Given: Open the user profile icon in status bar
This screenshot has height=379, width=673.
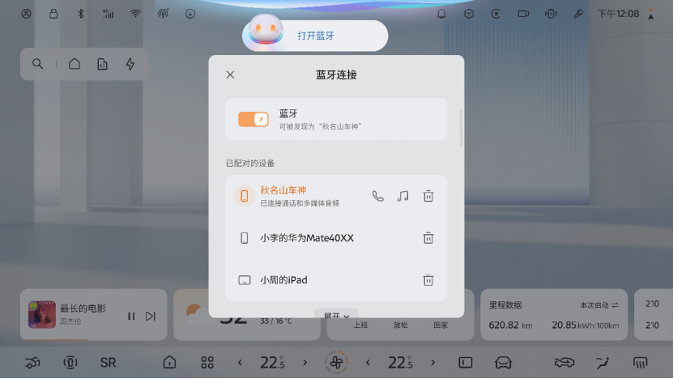Looking at the screenshot, I should coord(26,14).
